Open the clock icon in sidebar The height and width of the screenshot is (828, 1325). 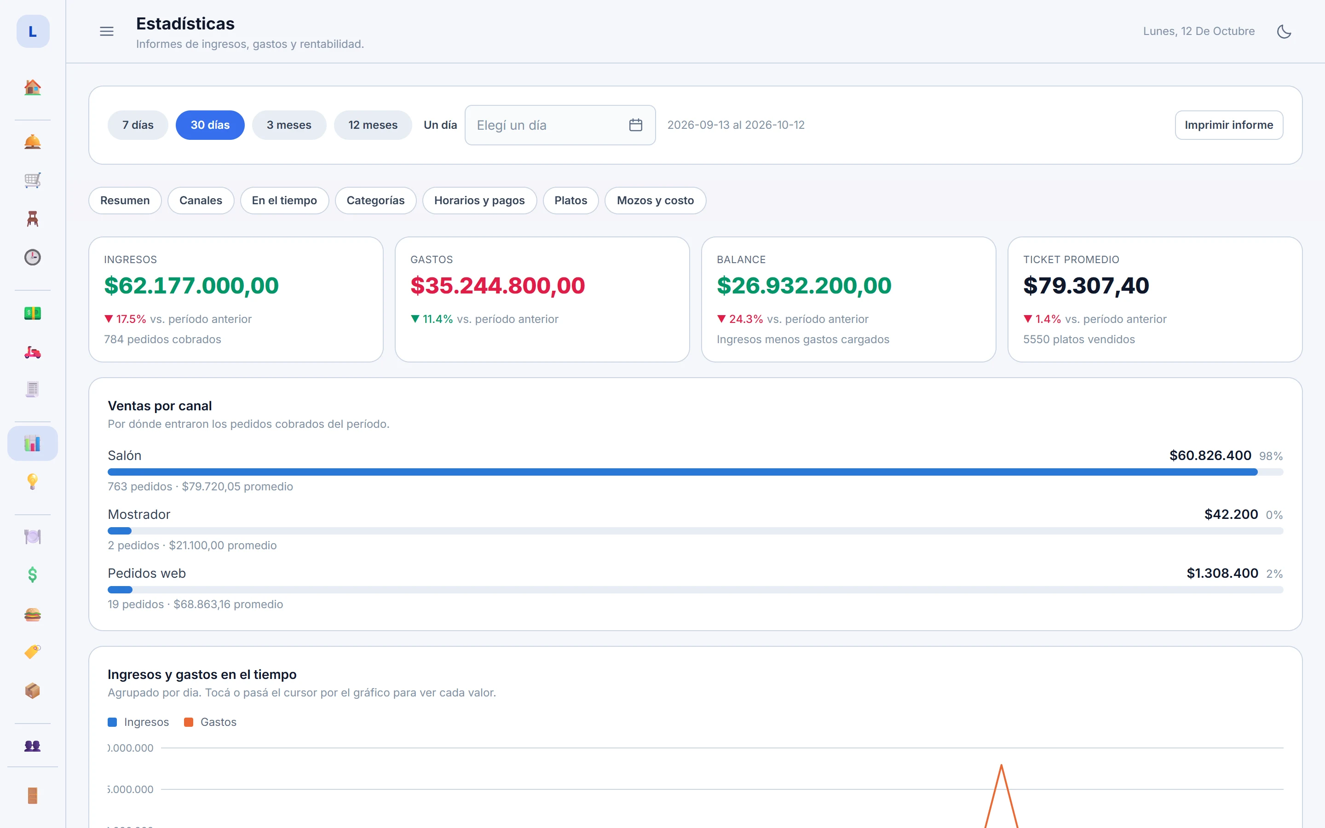click(32, 258)
